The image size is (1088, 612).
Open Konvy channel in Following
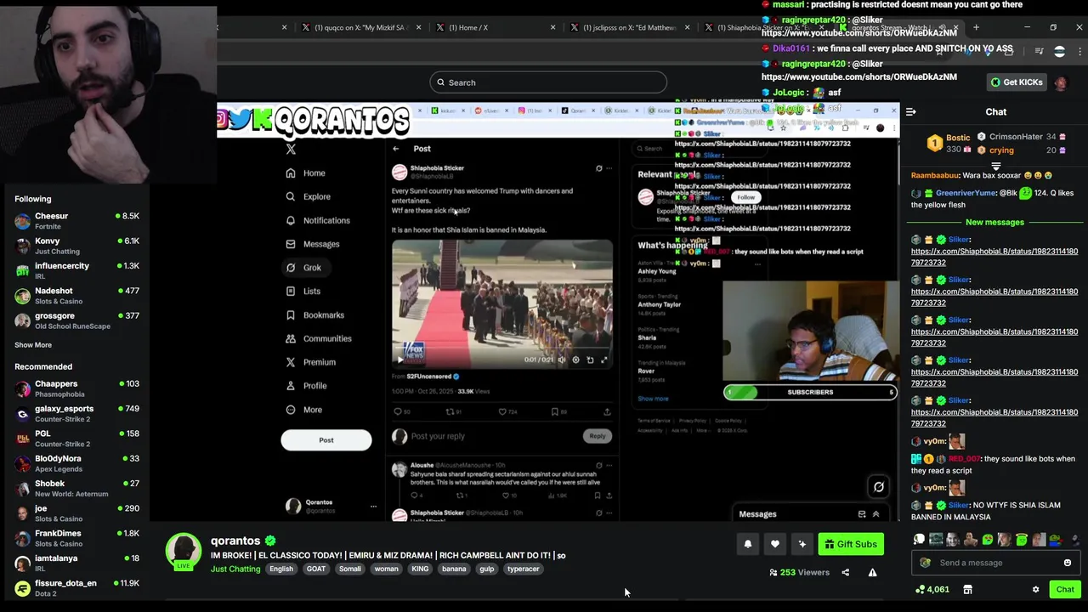pos(75,246)
